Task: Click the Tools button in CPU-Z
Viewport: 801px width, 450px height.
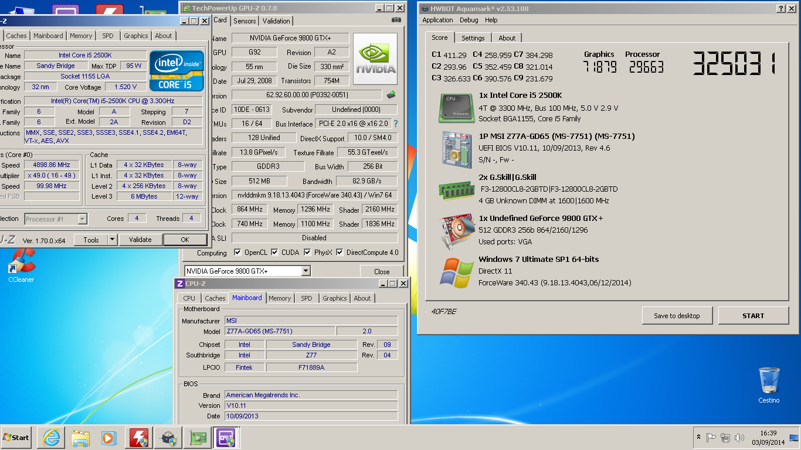Action: point(91,240)
